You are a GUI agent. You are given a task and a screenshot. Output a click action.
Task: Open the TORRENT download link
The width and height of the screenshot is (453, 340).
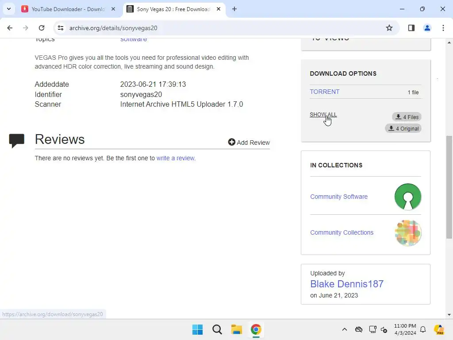coord(324,92)
